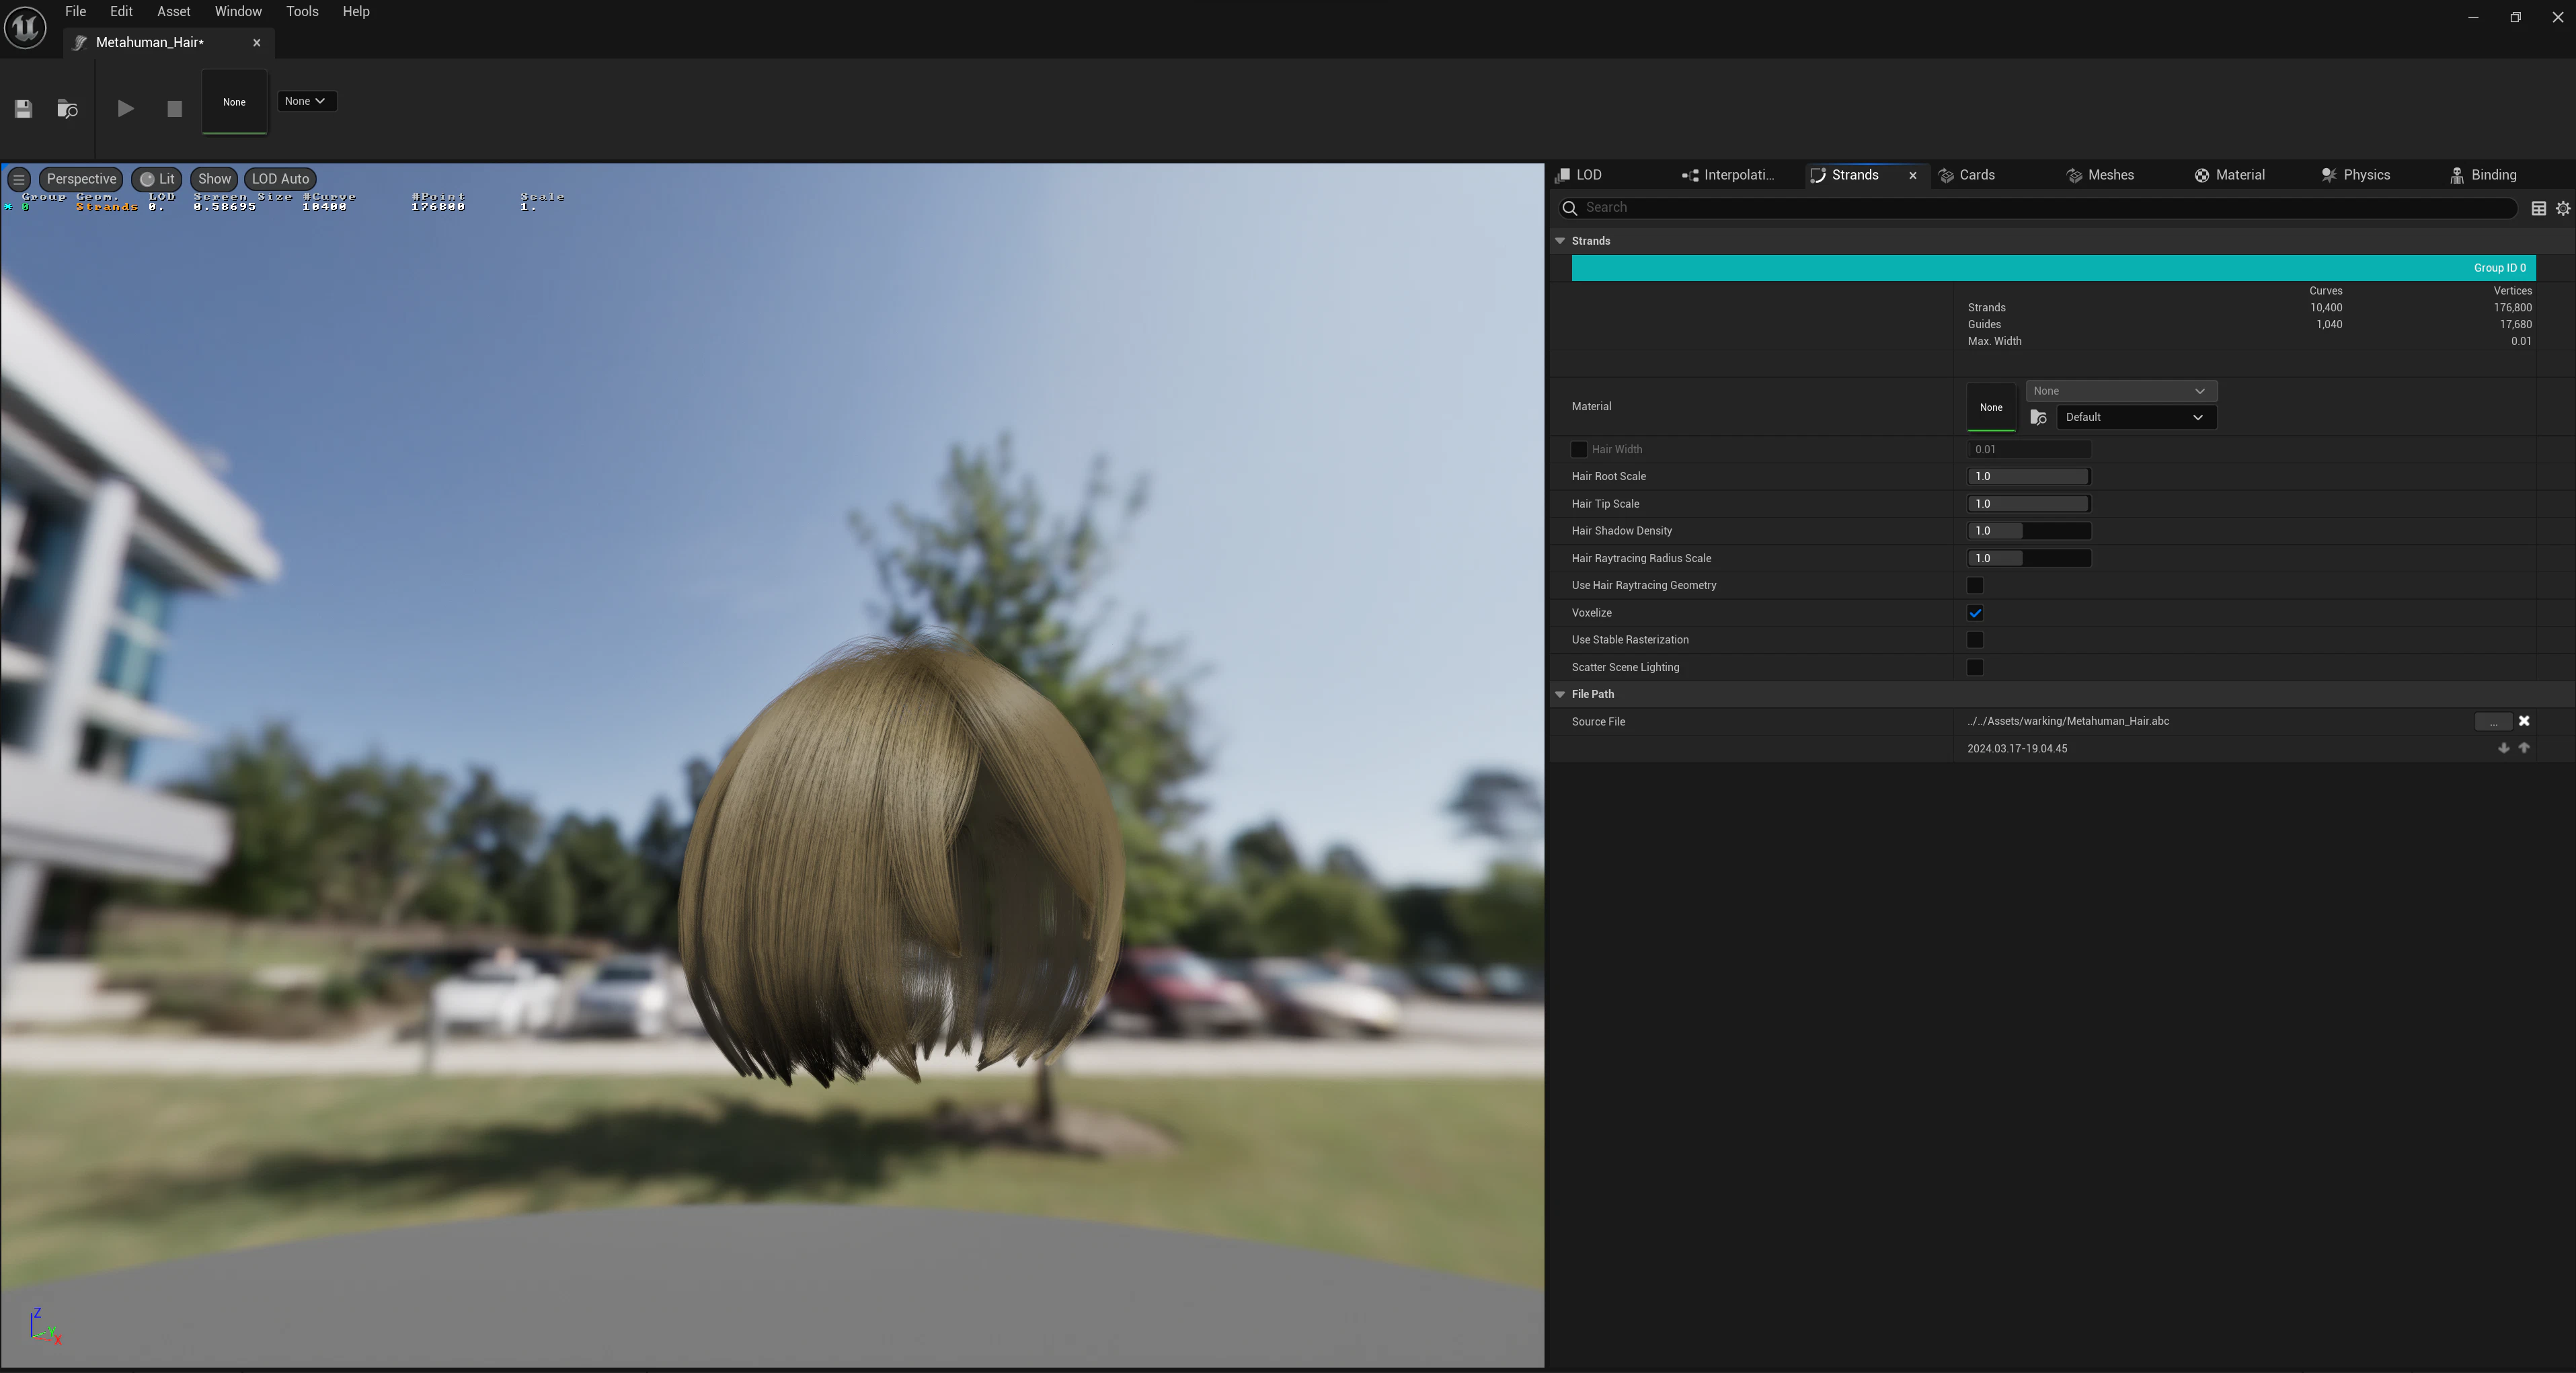This screenshot has width=2576, height=1373.
Task: Open the Default material slot dropdown
Action: point(2136,417)
